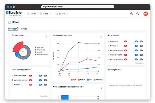Open Issue count over time options menu
Screen dimensions: 155x103
(101, 37)
